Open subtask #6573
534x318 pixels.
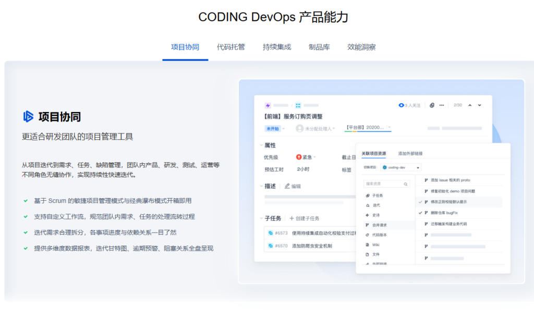[310, 233]
